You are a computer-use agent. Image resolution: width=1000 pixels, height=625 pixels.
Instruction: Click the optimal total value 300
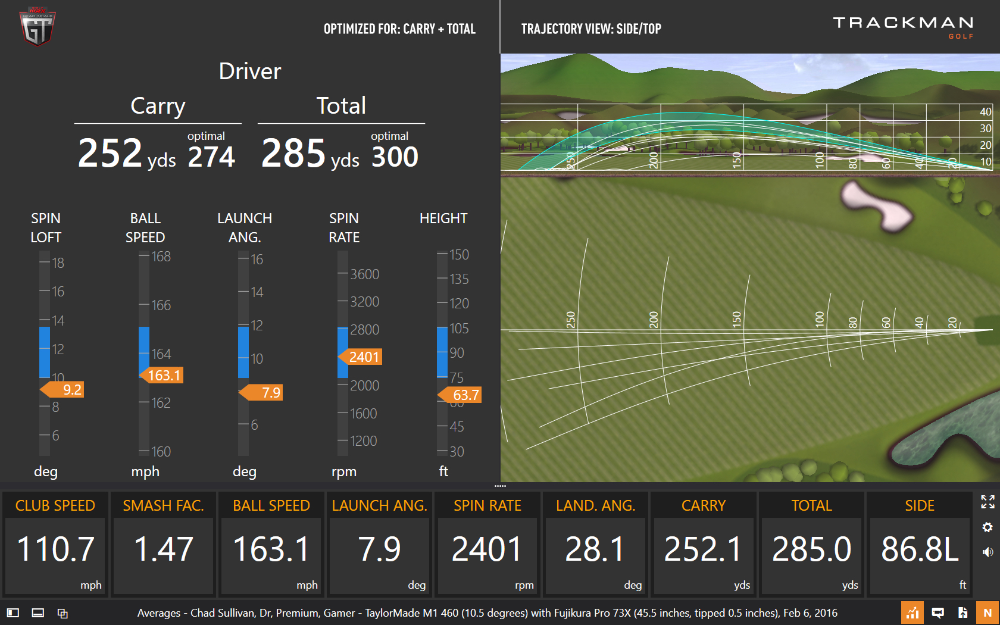point(395,157)
